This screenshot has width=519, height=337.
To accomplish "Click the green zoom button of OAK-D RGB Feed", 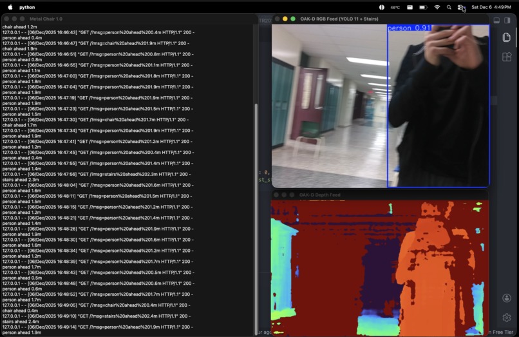I will point(293,19).
